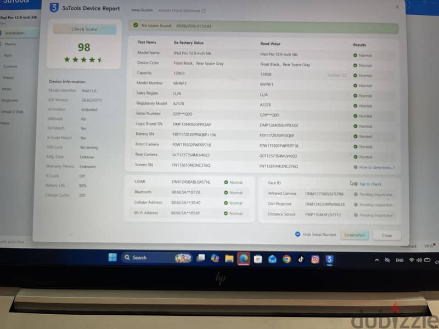The width and height of the screenshot is (439, 329).
Task: Show hidden system tray icons
Action: point(377,260)
